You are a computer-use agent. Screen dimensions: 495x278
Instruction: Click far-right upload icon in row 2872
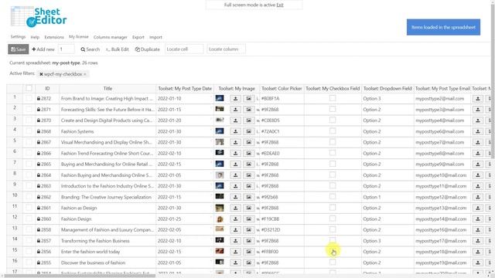pyautogui.click(x=478, y=99)
